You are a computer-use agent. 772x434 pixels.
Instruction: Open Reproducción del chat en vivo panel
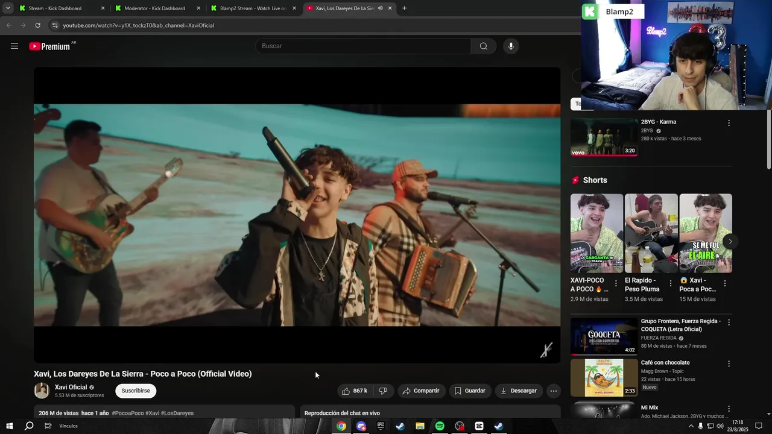[x=430, y=413]
